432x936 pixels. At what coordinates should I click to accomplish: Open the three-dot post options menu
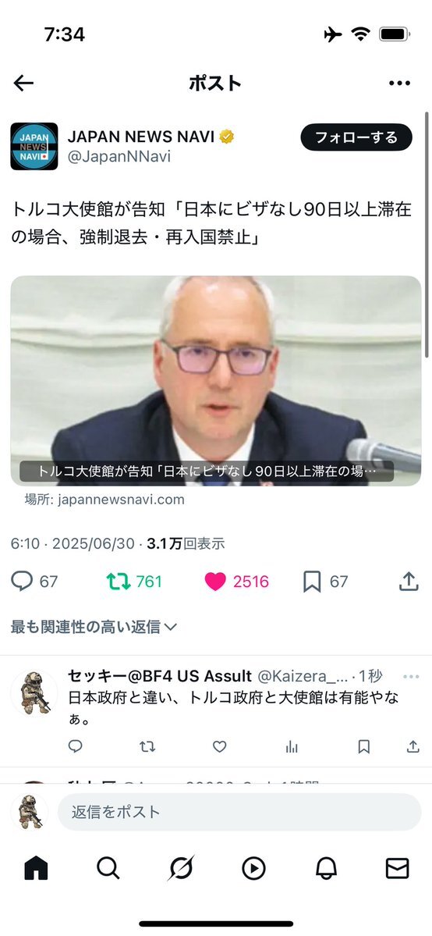[399, 83]
